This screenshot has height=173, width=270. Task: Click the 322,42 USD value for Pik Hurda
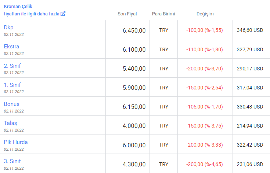[250, 145]
